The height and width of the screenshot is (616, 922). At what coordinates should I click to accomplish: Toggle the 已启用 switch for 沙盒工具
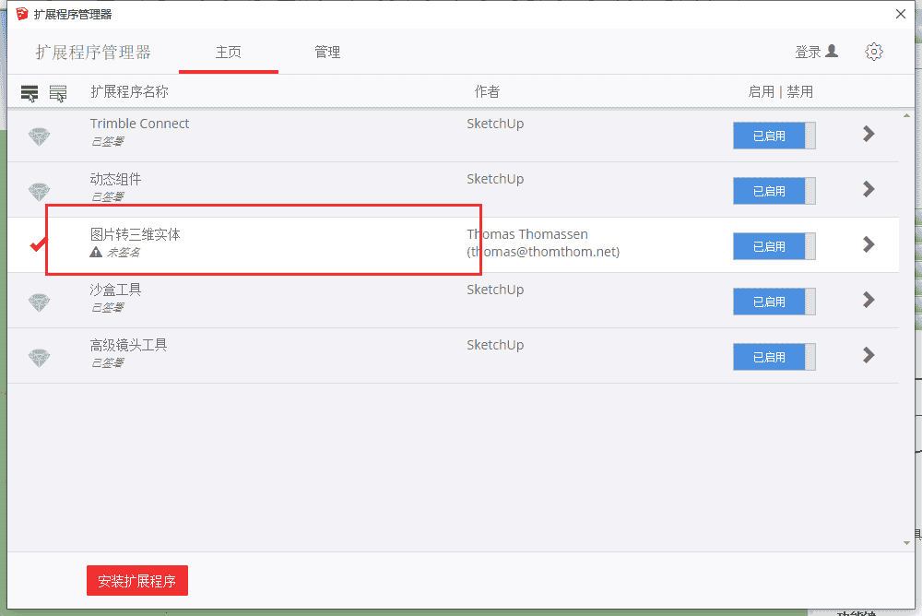774,302
